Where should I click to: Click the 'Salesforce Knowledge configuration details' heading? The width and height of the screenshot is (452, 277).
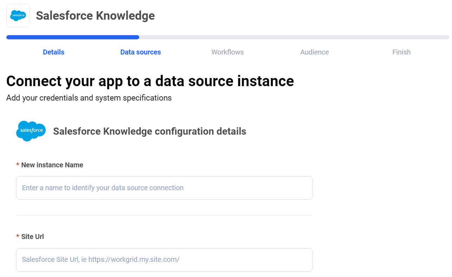pyautogui.click(x=150, y=131)
